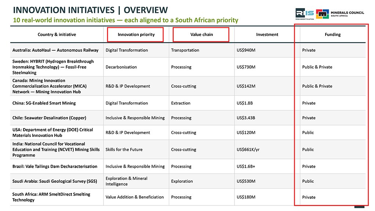Click the slide title "INNOVATION INITIATIVES | OVERVIEW"
This screenshot has width=375, height=211.
pyautogui.click(x=90, y=10)
